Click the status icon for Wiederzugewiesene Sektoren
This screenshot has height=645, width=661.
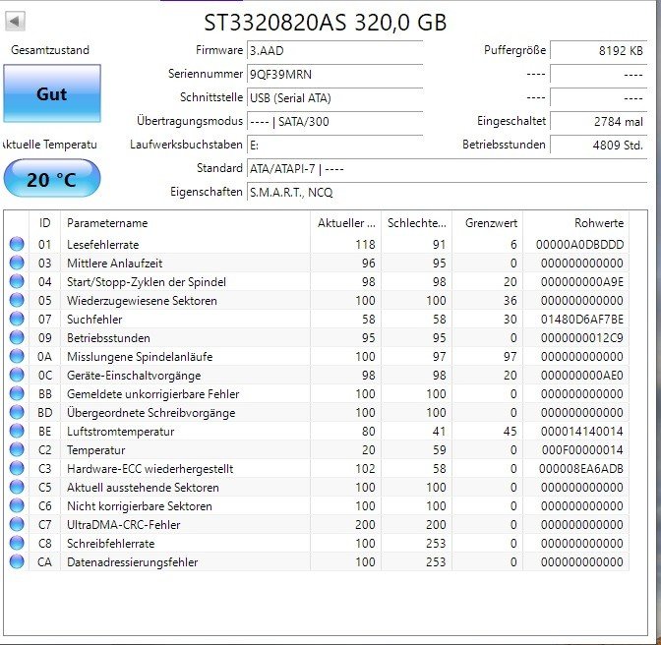point(17,301)
